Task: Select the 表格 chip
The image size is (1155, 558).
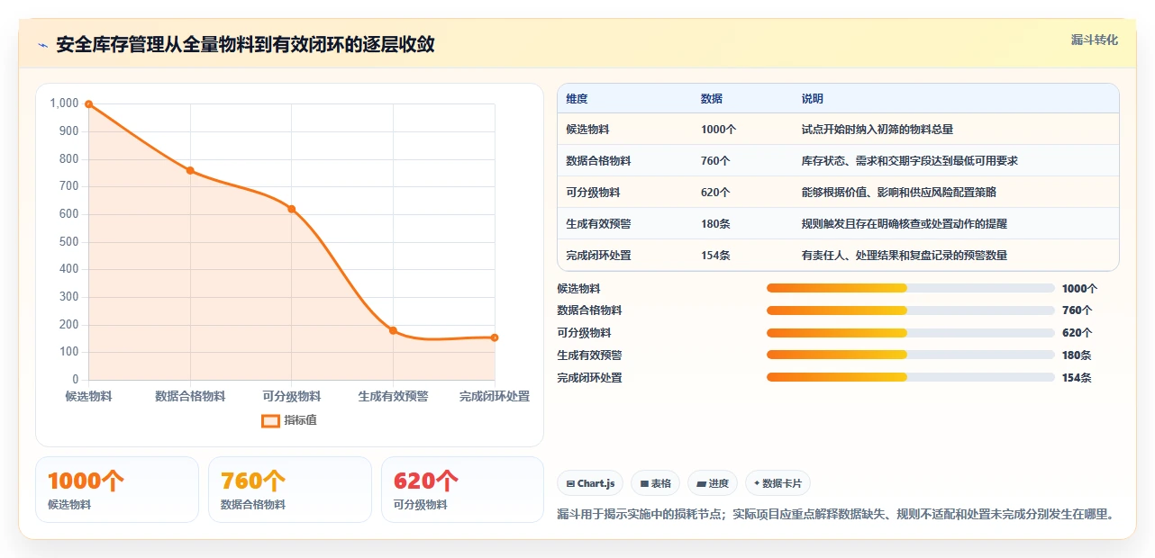Action: [x=655, y=483]
